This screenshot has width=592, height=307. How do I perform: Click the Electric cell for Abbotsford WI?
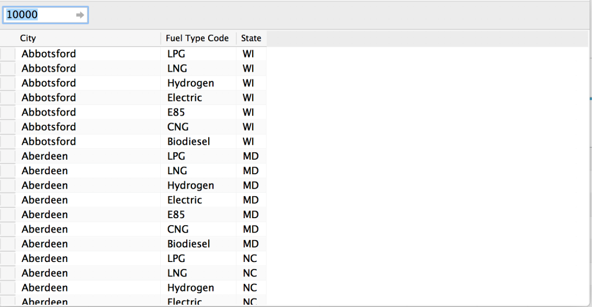point(199,98)
